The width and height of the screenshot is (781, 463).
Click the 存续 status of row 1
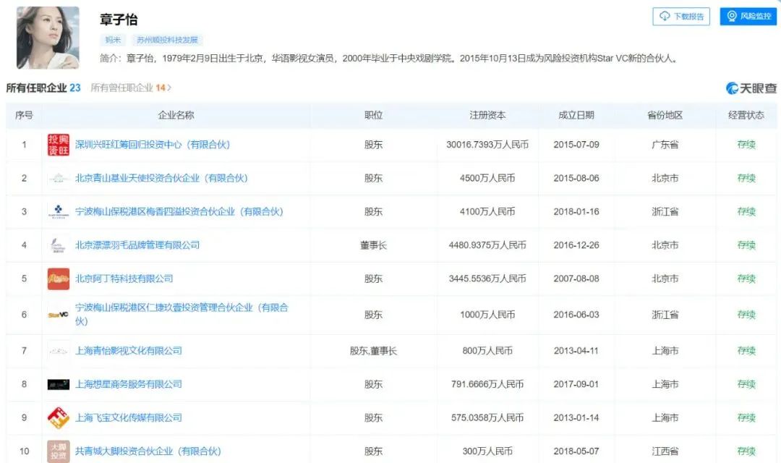click(746, 145)
